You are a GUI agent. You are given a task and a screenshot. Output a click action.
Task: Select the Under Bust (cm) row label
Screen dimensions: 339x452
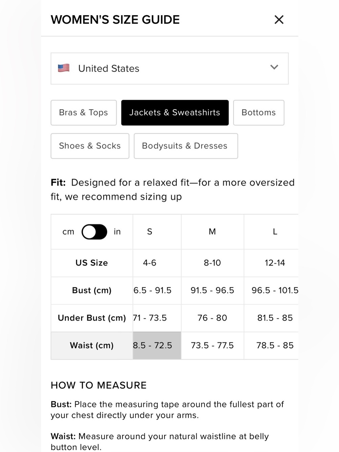pos(92,318)
